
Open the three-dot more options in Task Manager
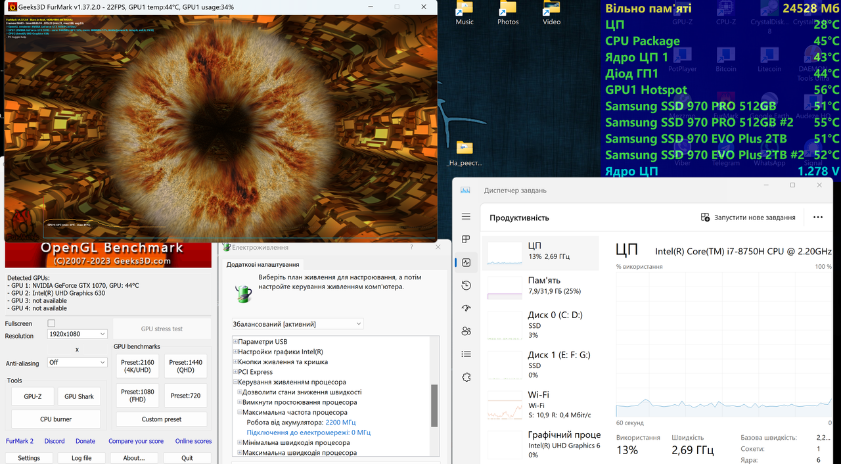click(x=818, y=217)
